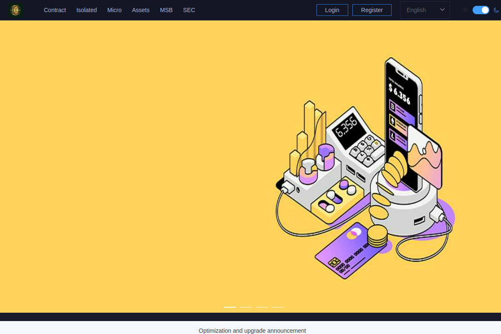Open the SEC navigation link
Image resolution: width=501 pixels, height=334 pixels.
click(x=189, y=10)
